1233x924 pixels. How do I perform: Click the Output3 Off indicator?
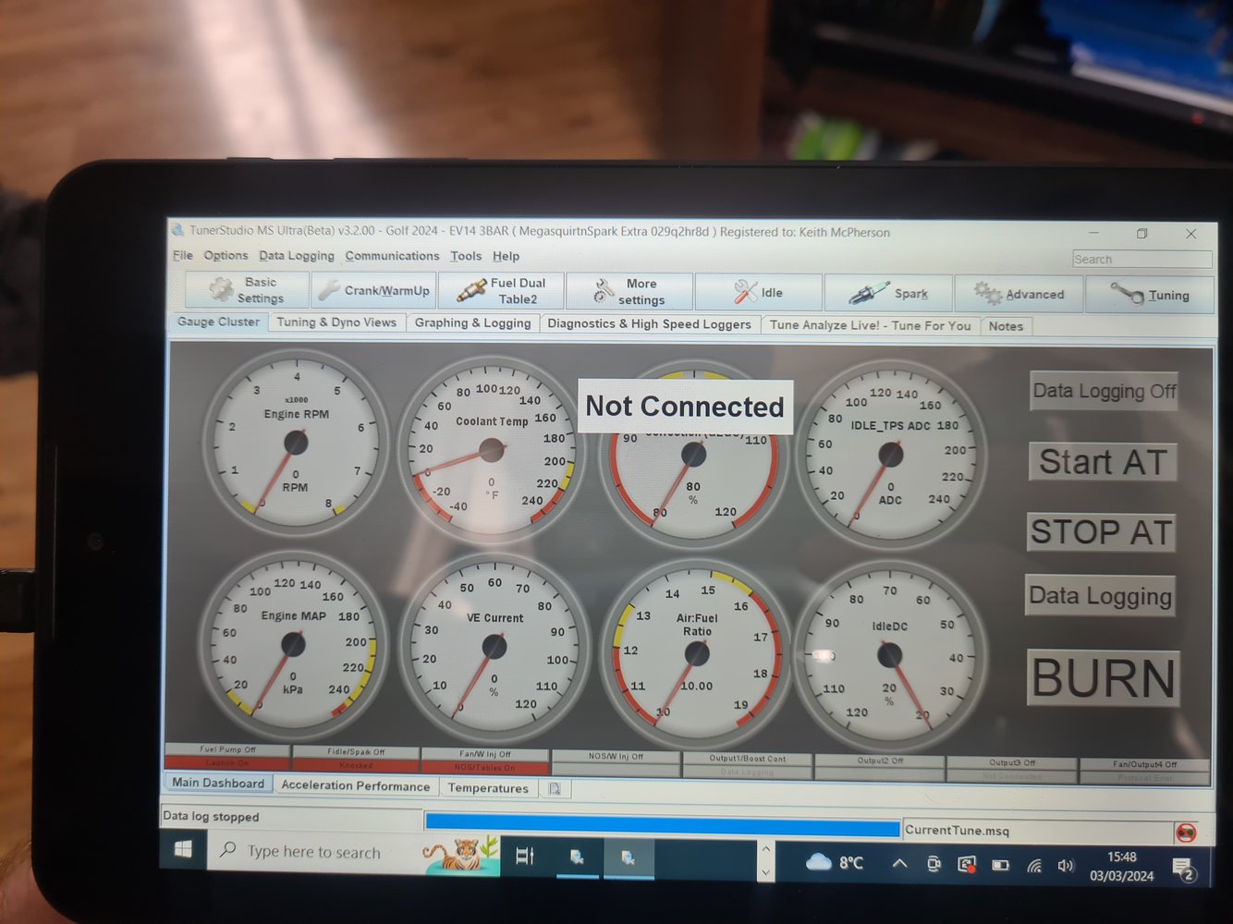click(x=1012, y=762)
